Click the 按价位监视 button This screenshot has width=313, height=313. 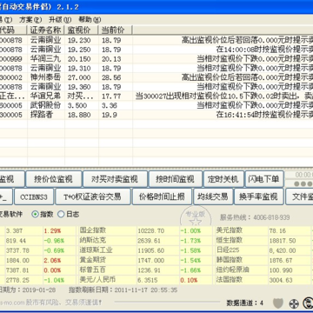[53, 179]
